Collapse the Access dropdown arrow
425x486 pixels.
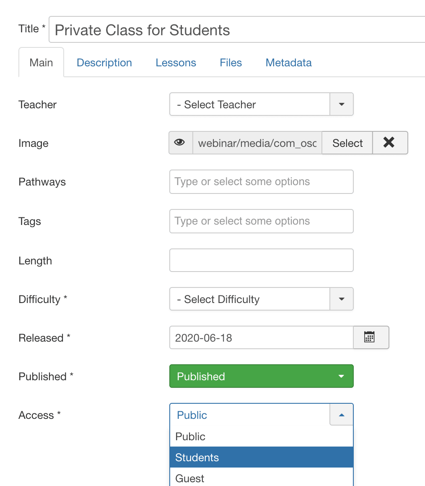pos(342,415)
